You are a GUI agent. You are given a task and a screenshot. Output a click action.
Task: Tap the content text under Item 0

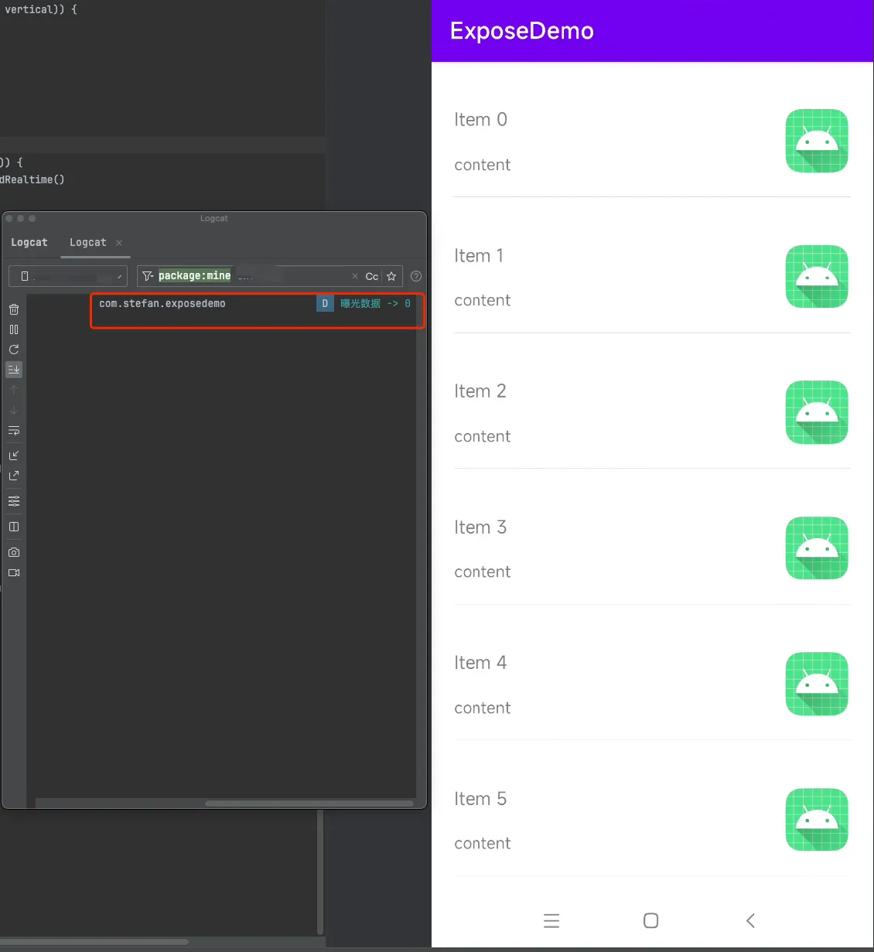[x=483, y=165]
